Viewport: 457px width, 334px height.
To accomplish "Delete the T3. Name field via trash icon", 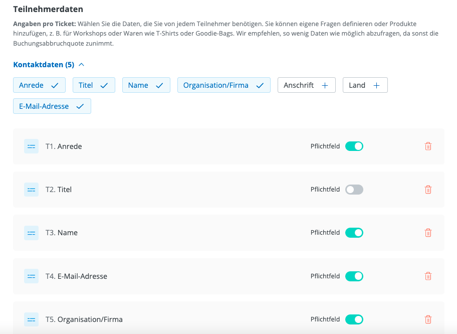I will [x=428, y=233].
